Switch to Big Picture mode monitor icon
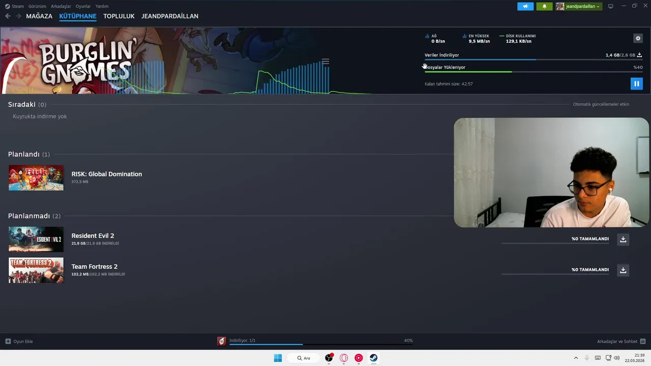 click(x=611, y=6)
